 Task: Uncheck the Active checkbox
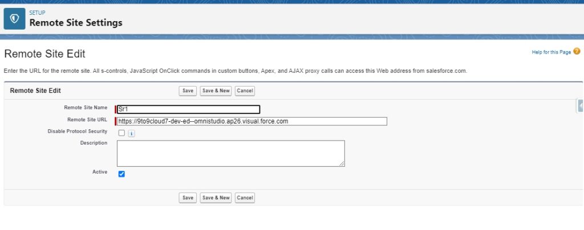(121, 174)
